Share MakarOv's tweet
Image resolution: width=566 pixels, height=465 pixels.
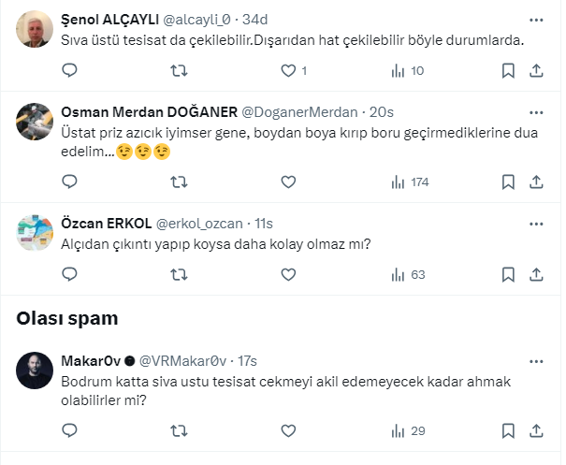tap(537, 430)
